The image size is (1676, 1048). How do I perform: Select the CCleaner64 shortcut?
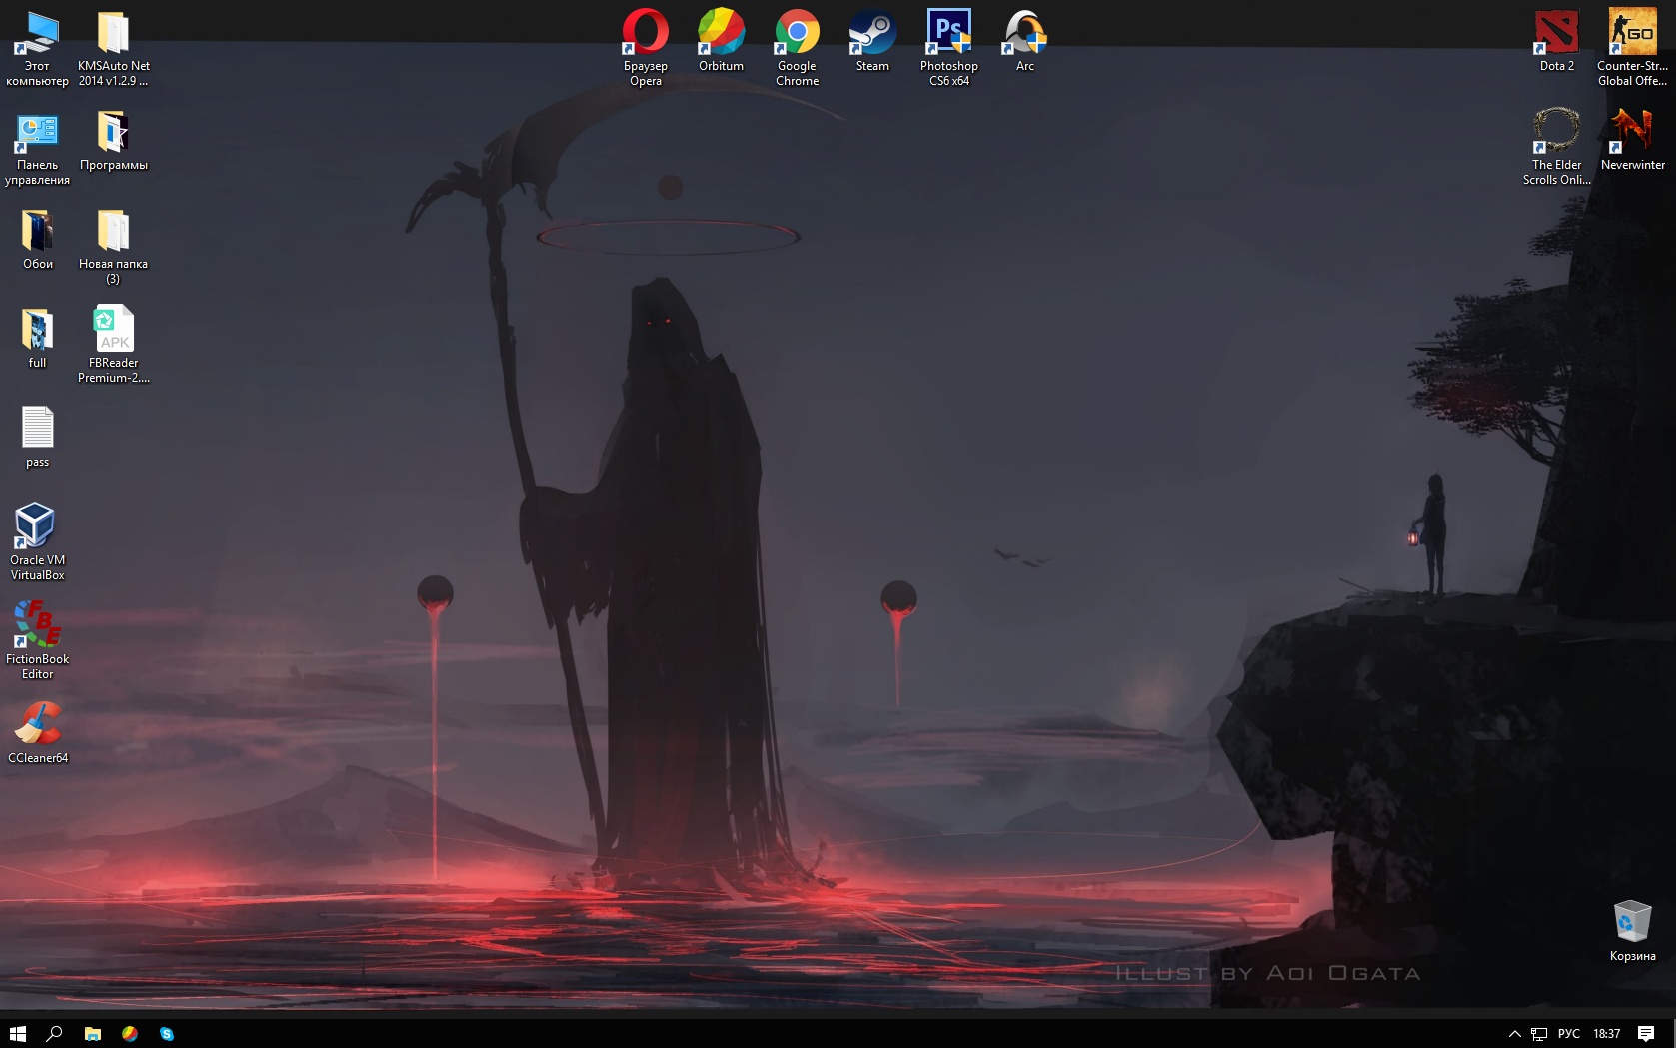37,733
